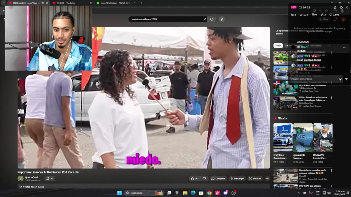This screenshot has width=351, height=197.
Task: Show hidden system tray icons chevron
Action: (x=299, y=193)
